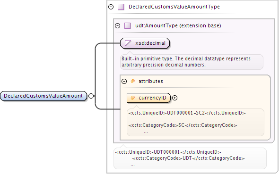Click the DeclaredCustomsValueAmountType complex type icon
Screen dimensions: 279x174
tap(121, 7)
